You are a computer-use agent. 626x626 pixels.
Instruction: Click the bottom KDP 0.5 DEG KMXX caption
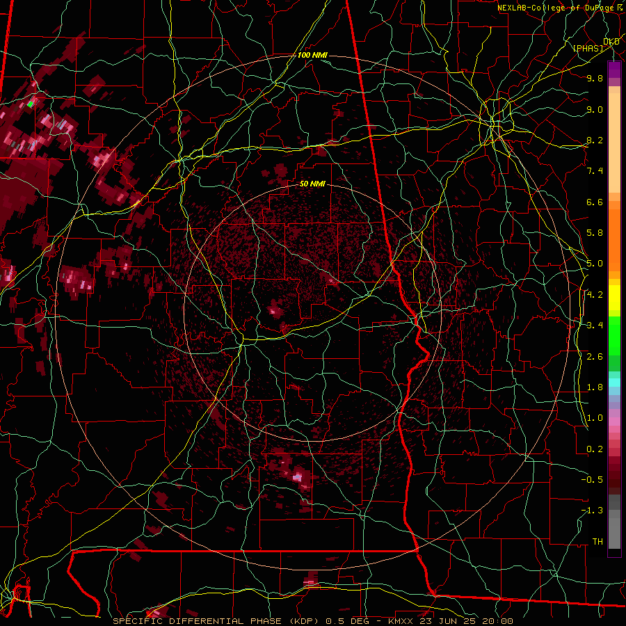point(312,621)
